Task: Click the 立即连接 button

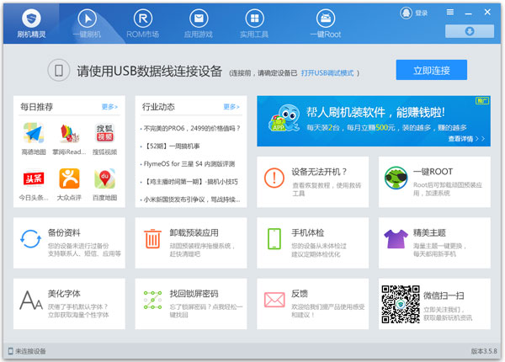Action: coord(431,70)
